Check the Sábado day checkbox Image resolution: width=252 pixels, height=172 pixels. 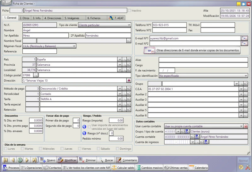pos(98,149)
